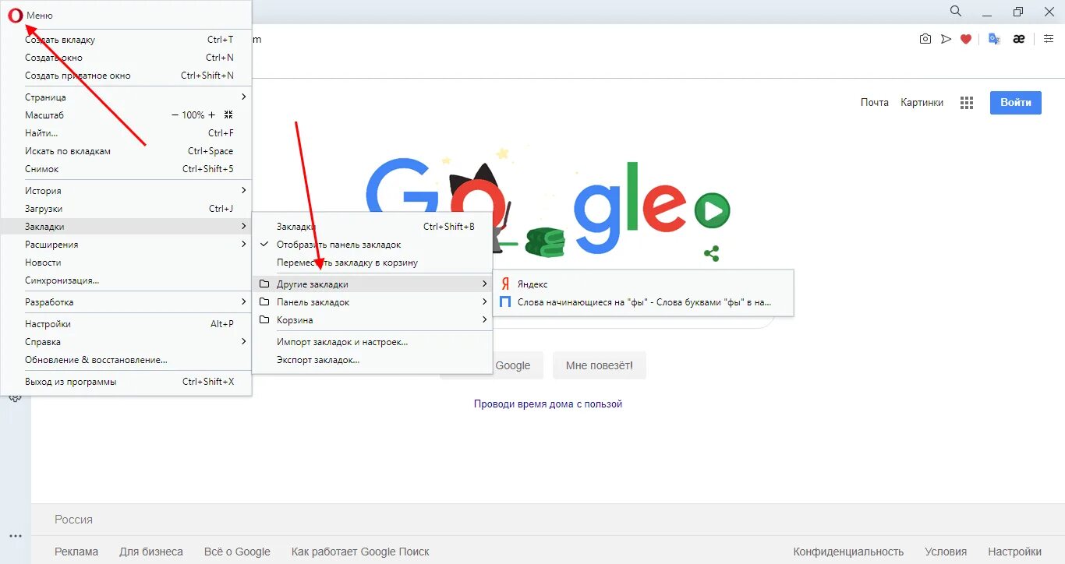
Task: Open the Для бизнеса footer link
Action: 151,552
